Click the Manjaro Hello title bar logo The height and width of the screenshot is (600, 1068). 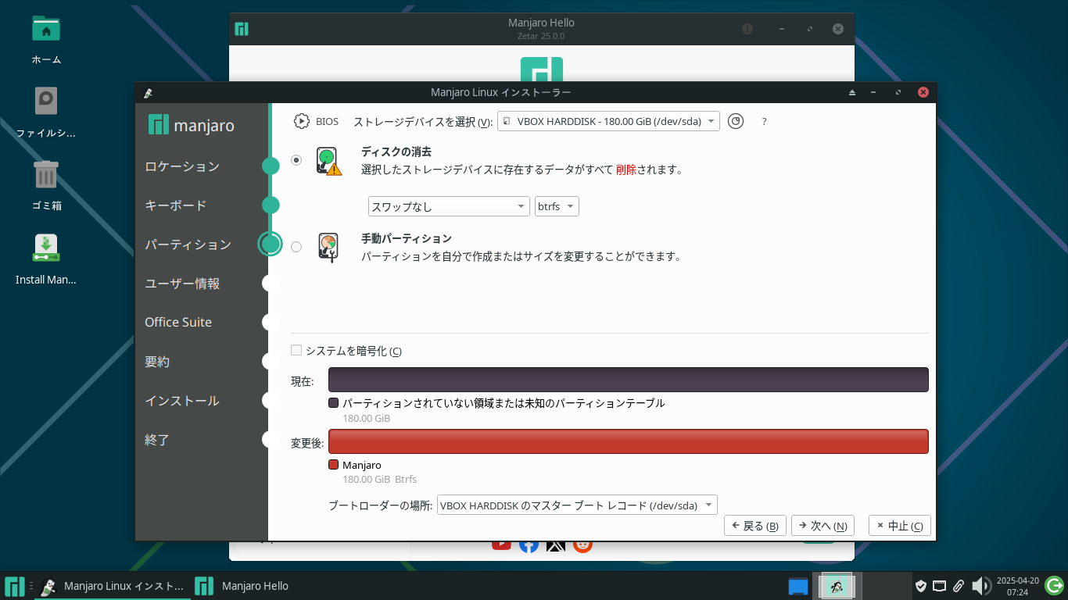(242, 29)
